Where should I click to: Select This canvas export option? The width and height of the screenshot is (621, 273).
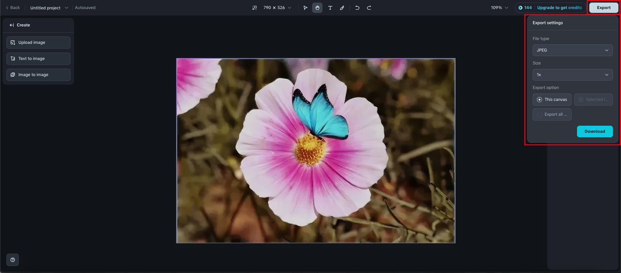click(x=552, y=100)
